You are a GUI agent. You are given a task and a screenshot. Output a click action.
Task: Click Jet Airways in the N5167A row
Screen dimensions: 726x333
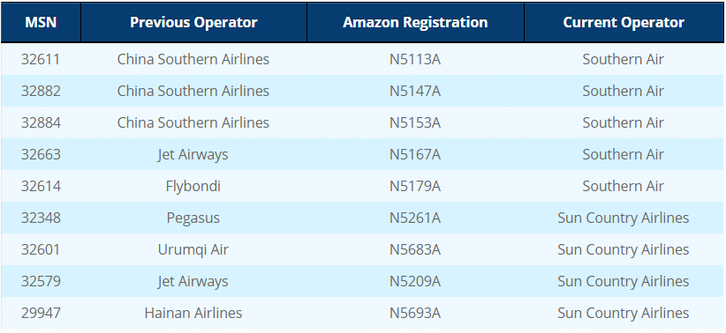(193, 154)
